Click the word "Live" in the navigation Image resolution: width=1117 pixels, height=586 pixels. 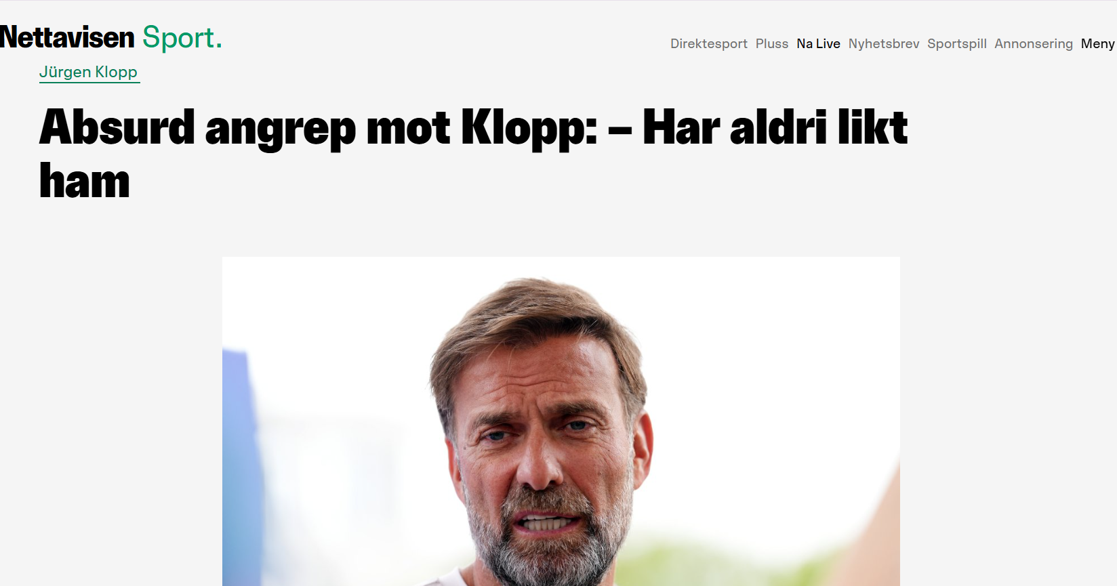828,43
